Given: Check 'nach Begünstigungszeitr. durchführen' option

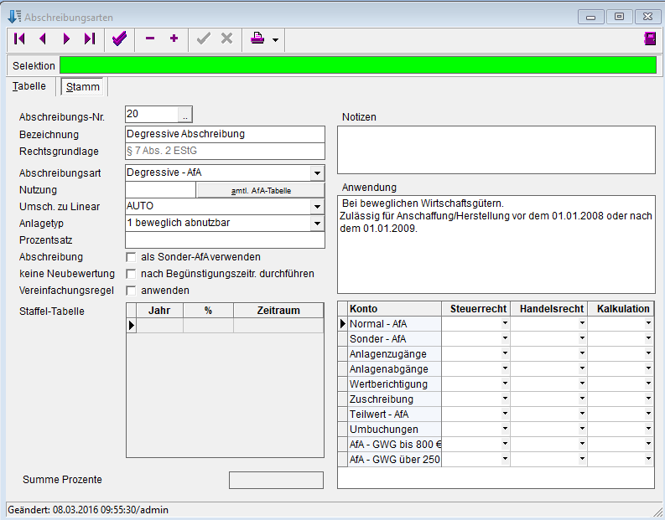Looking at the screenshot, I should pos(131,274).
